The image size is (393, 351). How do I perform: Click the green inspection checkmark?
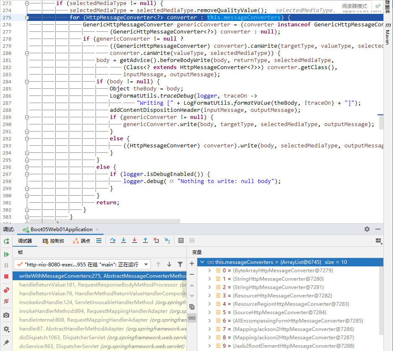pos(378,6)
